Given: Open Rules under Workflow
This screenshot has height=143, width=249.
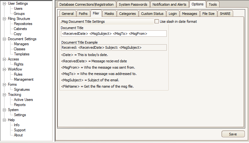Looking at the screenshot, I should pyautogui.click(x=18, y=74).
